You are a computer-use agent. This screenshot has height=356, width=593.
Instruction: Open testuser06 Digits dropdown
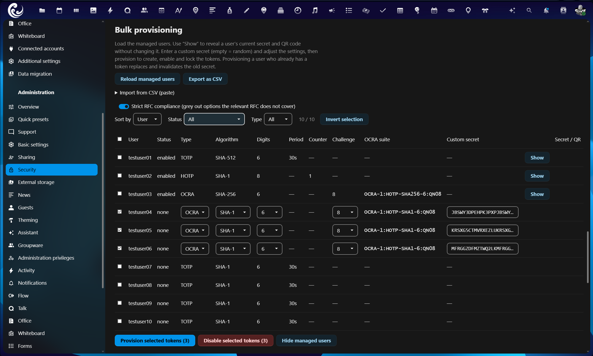[269, 249]
